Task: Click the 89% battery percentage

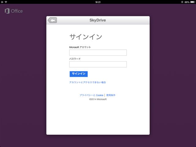Action: (187, 2)
